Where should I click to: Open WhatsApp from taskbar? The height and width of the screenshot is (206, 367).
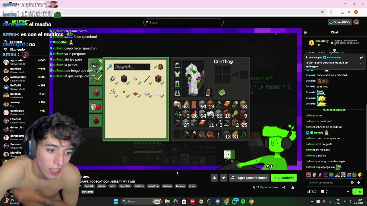tap(235, 201)
